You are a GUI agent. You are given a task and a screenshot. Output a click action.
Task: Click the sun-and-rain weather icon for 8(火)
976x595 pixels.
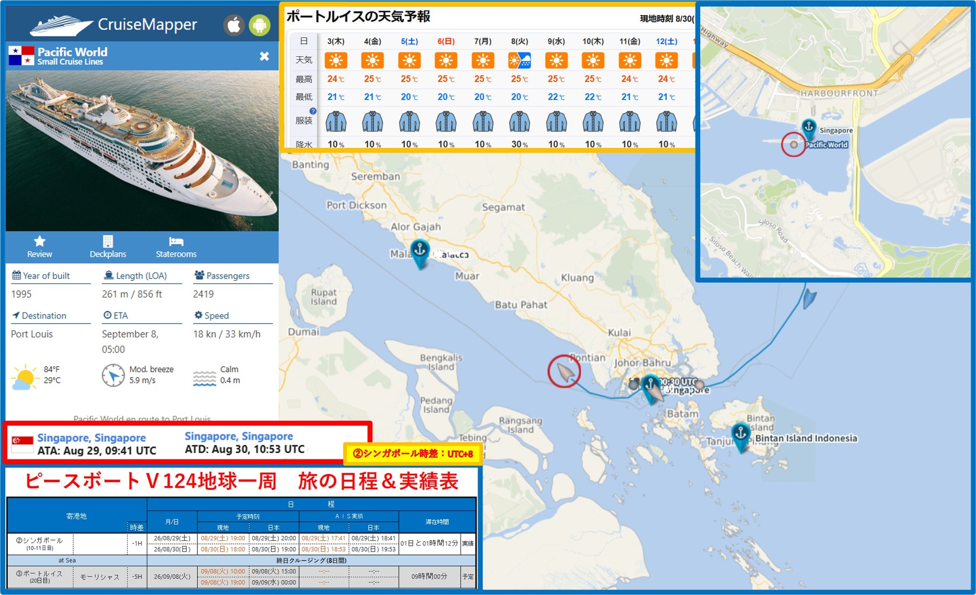click(x=519, y=61)
